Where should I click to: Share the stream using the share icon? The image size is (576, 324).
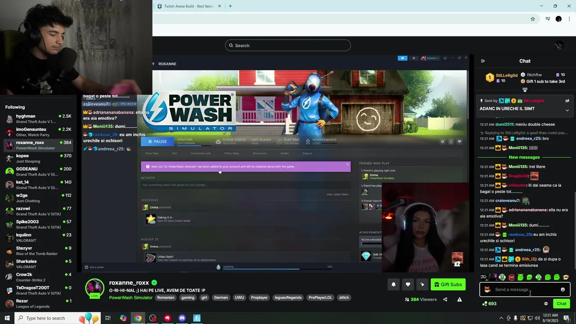pos(445,300)
